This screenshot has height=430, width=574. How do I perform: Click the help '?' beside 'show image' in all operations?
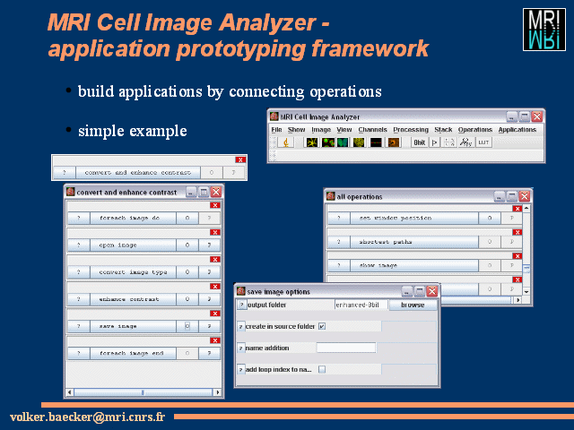click(339, 265)
